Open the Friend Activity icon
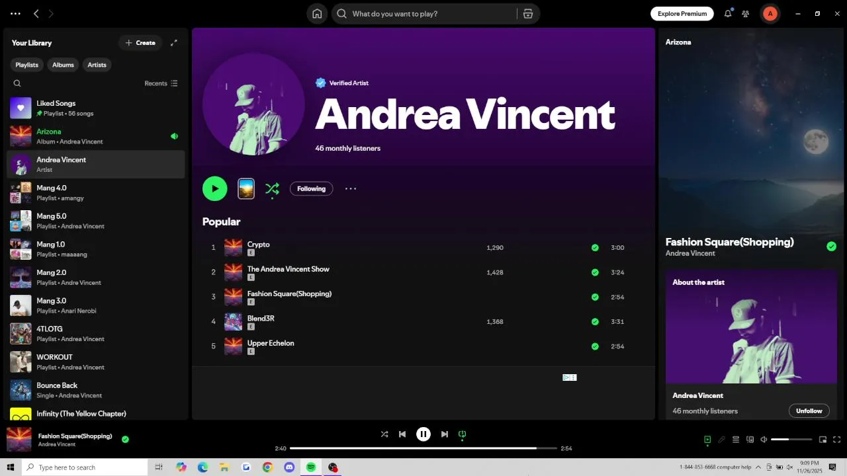 (746, 13)
